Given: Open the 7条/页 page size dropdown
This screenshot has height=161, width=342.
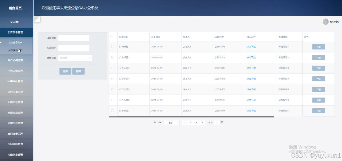Looking at the screenshot, I should click(x=172, y=123).
